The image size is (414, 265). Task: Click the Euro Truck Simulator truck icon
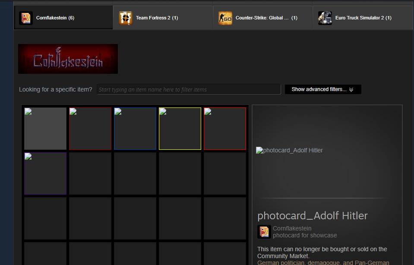(325, 18)
